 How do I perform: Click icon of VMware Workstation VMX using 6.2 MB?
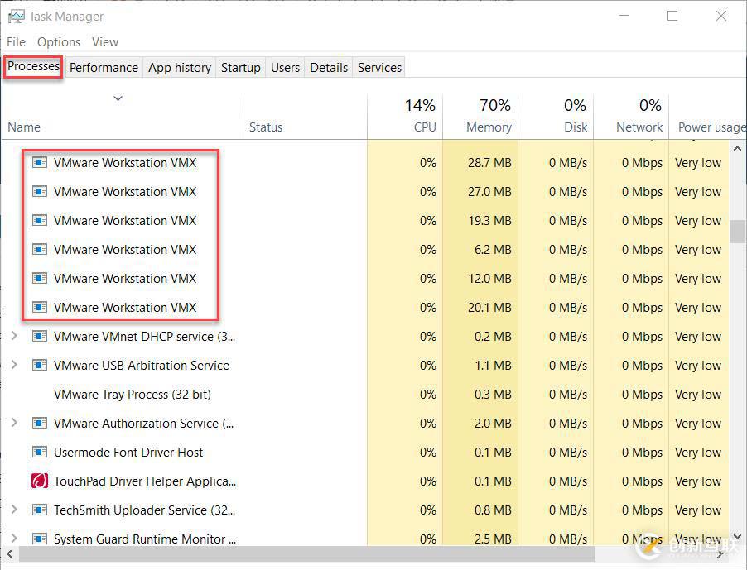click(40, 249)
